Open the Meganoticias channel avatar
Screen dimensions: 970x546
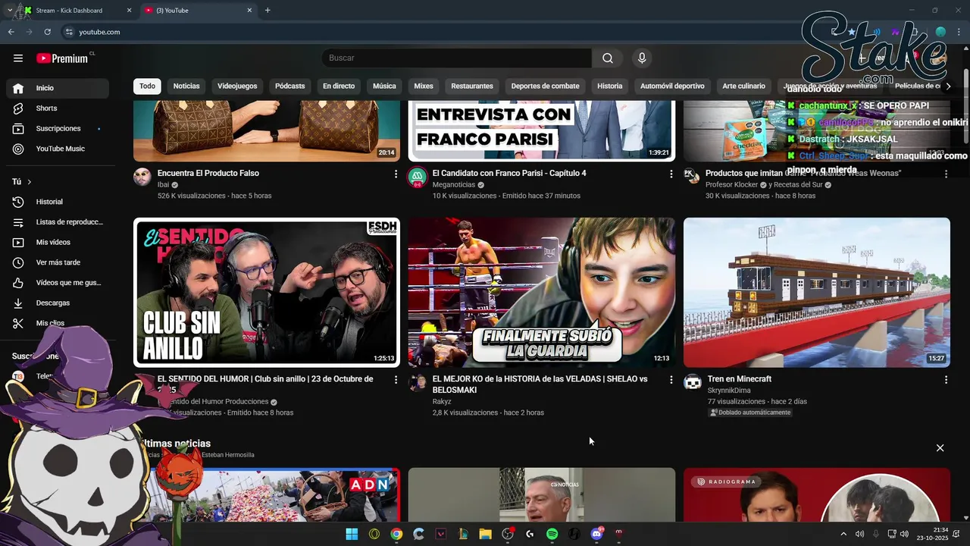[x=418, y=177]
